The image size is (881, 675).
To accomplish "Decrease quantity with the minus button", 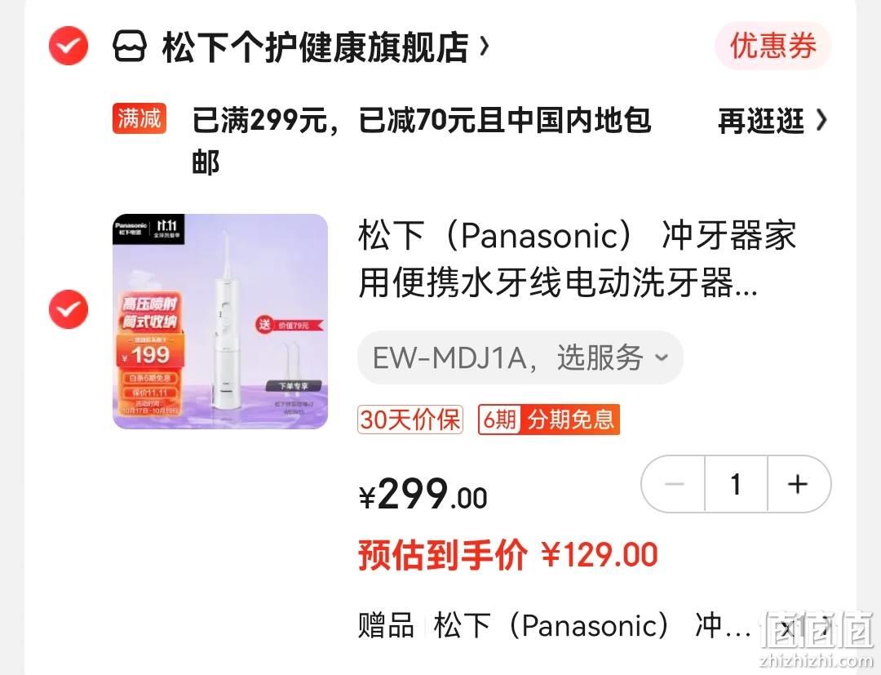I will tap(673, 484).
